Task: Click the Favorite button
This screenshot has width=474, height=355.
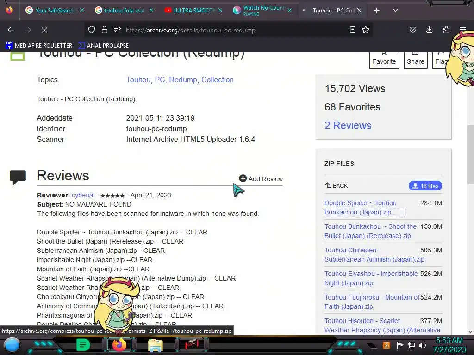Action: pyautogui.click(x=384, y=60)
